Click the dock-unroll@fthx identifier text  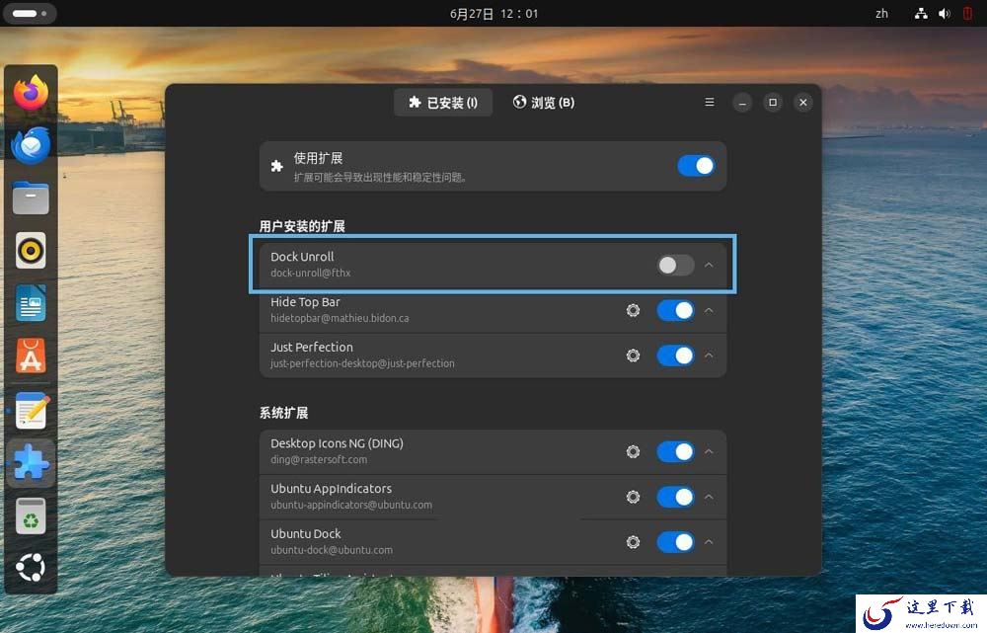coord(310,273)
